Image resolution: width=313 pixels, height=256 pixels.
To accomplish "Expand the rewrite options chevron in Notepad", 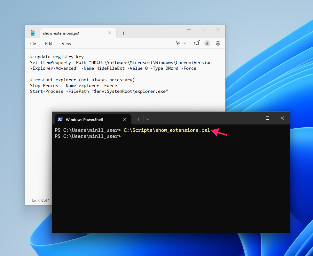I will 185,43.
